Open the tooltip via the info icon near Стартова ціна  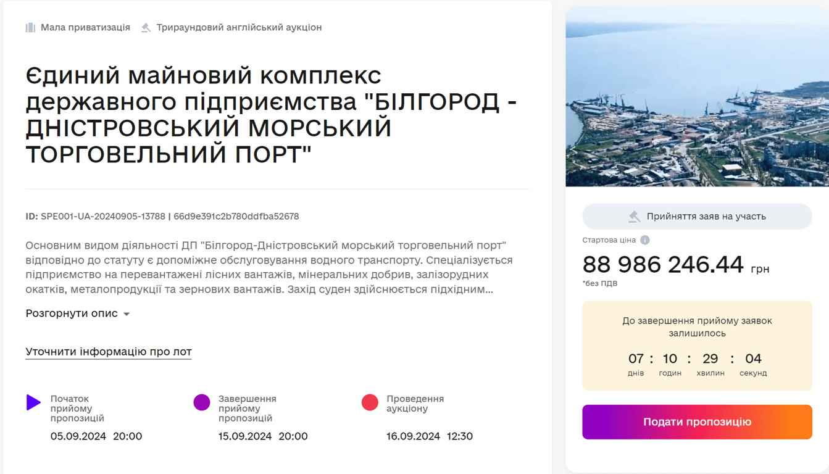point(645,240)
